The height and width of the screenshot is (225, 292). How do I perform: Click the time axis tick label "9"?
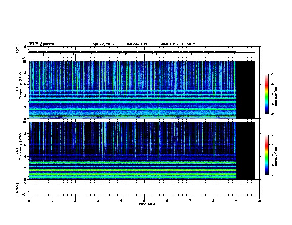tap(236, 200)
